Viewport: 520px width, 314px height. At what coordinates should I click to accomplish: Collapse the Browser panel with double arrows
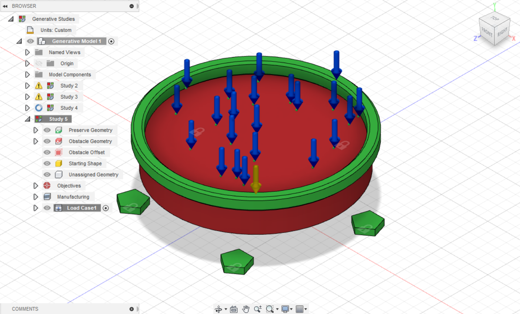[x=5, y=6]
